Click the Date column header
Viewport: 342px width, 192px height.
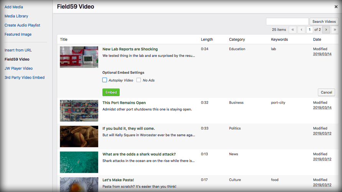(317, 40)
